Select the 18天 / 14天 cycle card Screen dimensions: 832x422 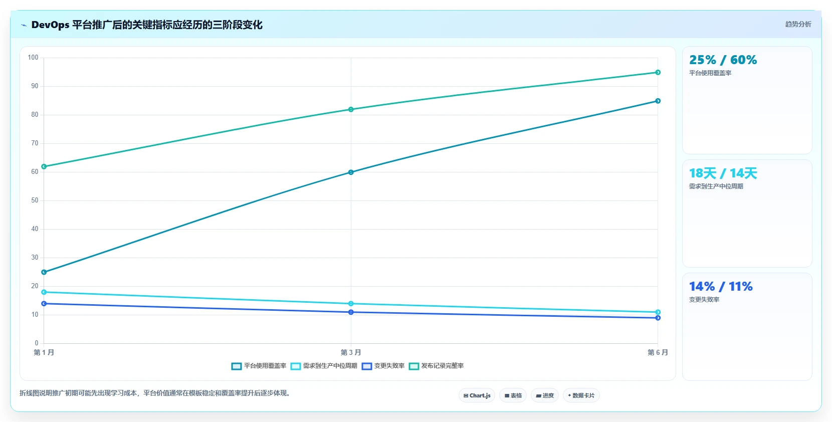pyautogui.click(x=747, y=214)
